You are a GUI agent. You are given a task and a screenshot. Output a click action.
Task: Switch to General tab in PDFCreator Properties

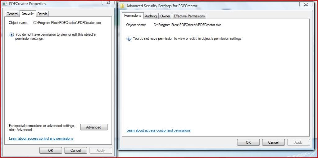point(12,14)
